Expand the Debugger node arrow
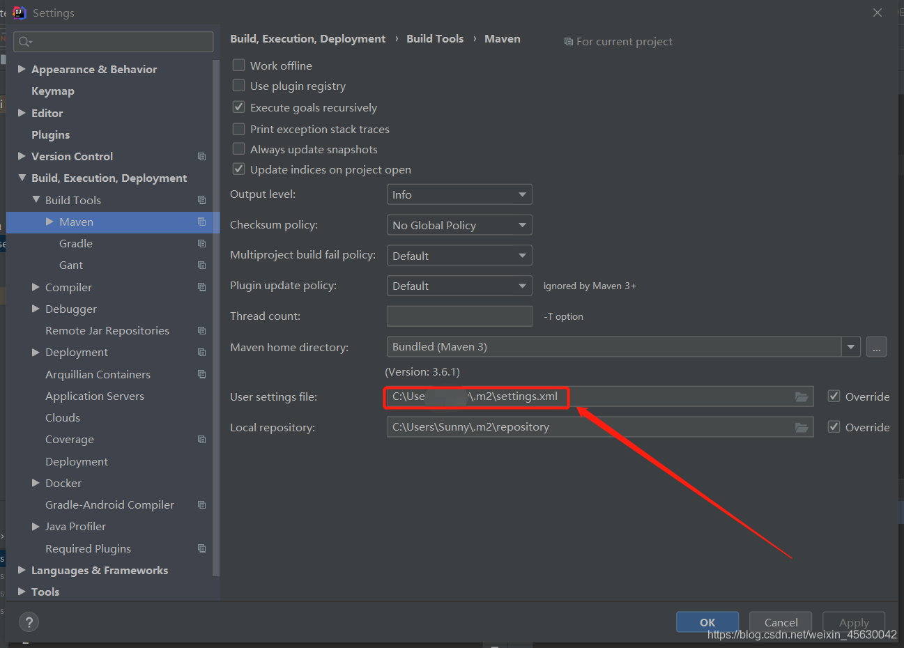Viewport: 904px width, 648px height. click(36, 309)
